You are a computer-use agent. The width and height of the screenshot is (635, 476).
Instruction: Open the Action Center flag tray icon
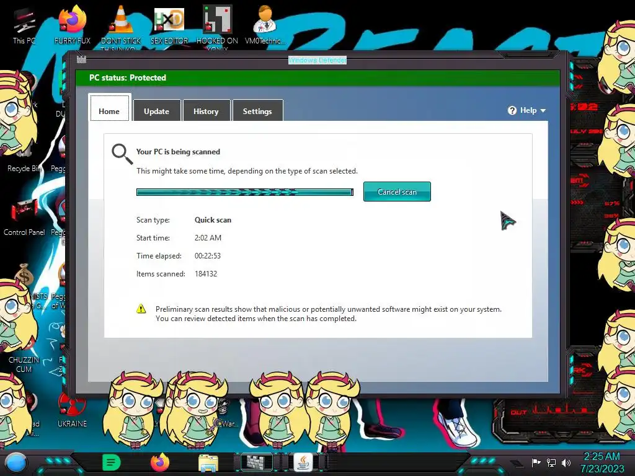point(536,462)
